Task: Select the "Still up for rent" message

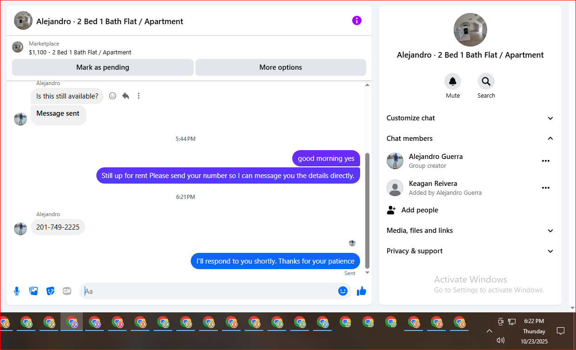Action: click(x=228, y=176)
